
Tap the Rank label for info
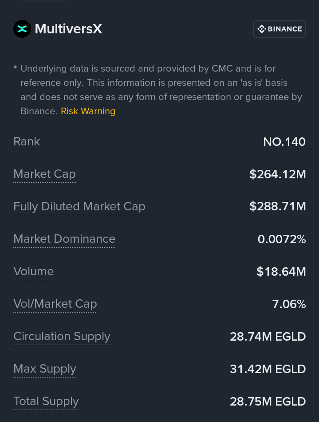(27, 142)
